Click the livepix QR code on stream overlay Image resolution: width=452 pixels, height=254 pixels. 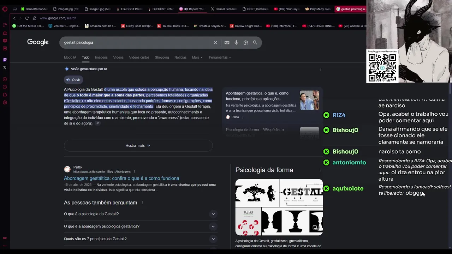[x=382, y=68]
